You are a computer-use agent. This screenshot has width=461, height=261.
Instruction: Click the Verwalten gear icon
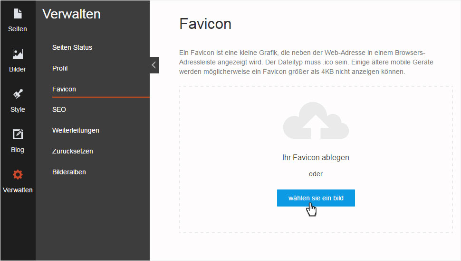pyautogui.click(x=18, y=175)
